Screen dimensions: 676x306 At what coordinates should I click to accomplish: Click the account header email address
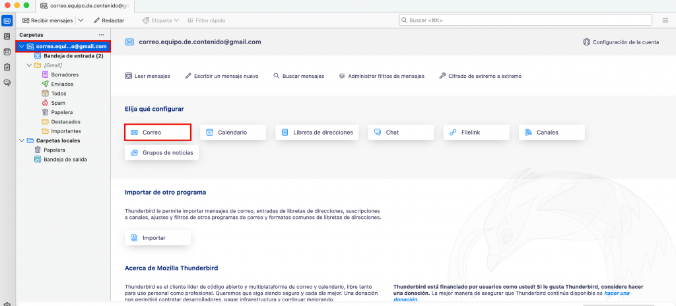pos(200,42)
